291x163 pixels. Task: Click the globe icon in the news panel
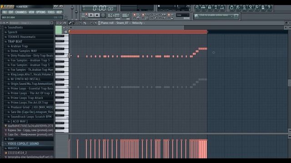196,16
